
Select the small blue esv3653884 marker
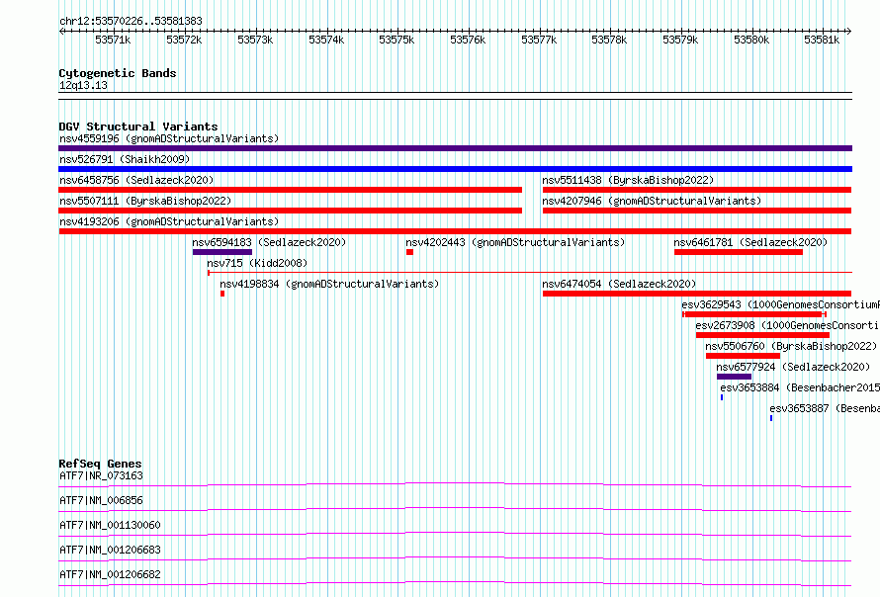[722, 397]
